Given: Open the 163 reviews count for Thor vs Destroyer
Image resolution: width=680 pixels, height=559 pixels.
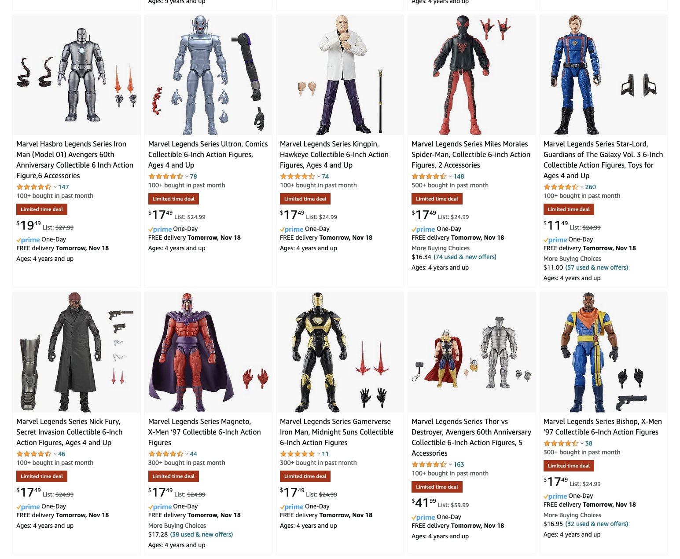Looking at the screenshot, I should coord(459,464).
